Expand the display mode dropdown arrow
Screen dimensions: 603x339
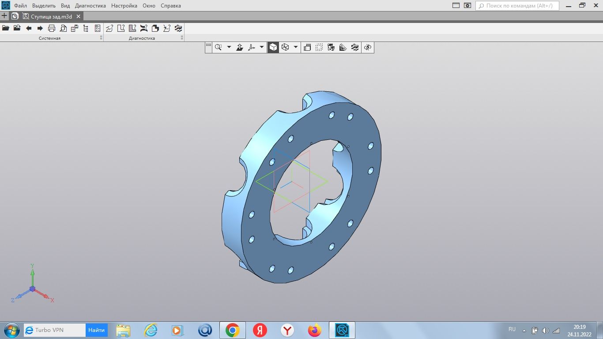coord(296,47)
